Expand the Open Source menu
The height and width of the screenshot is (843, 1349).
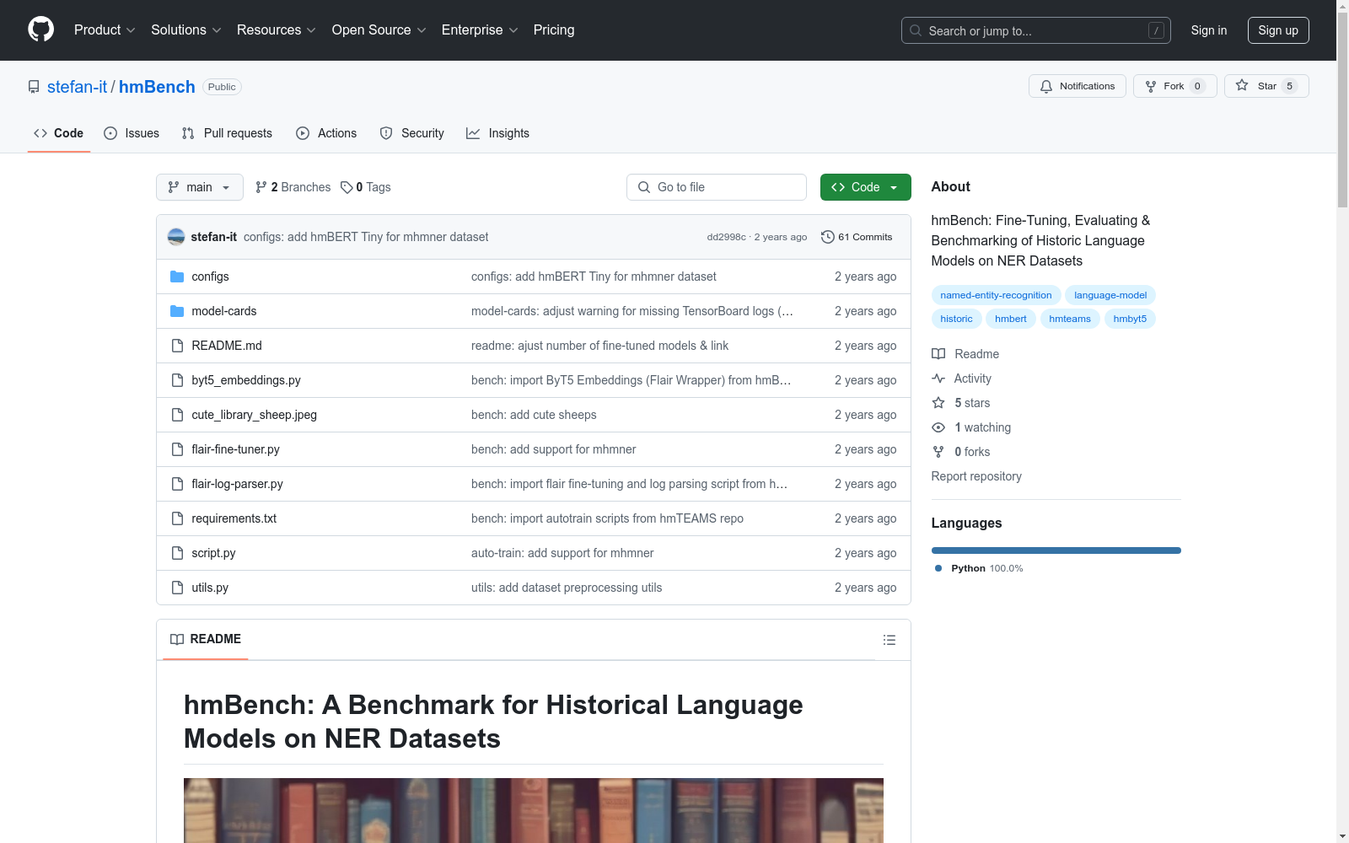[379, 30]
